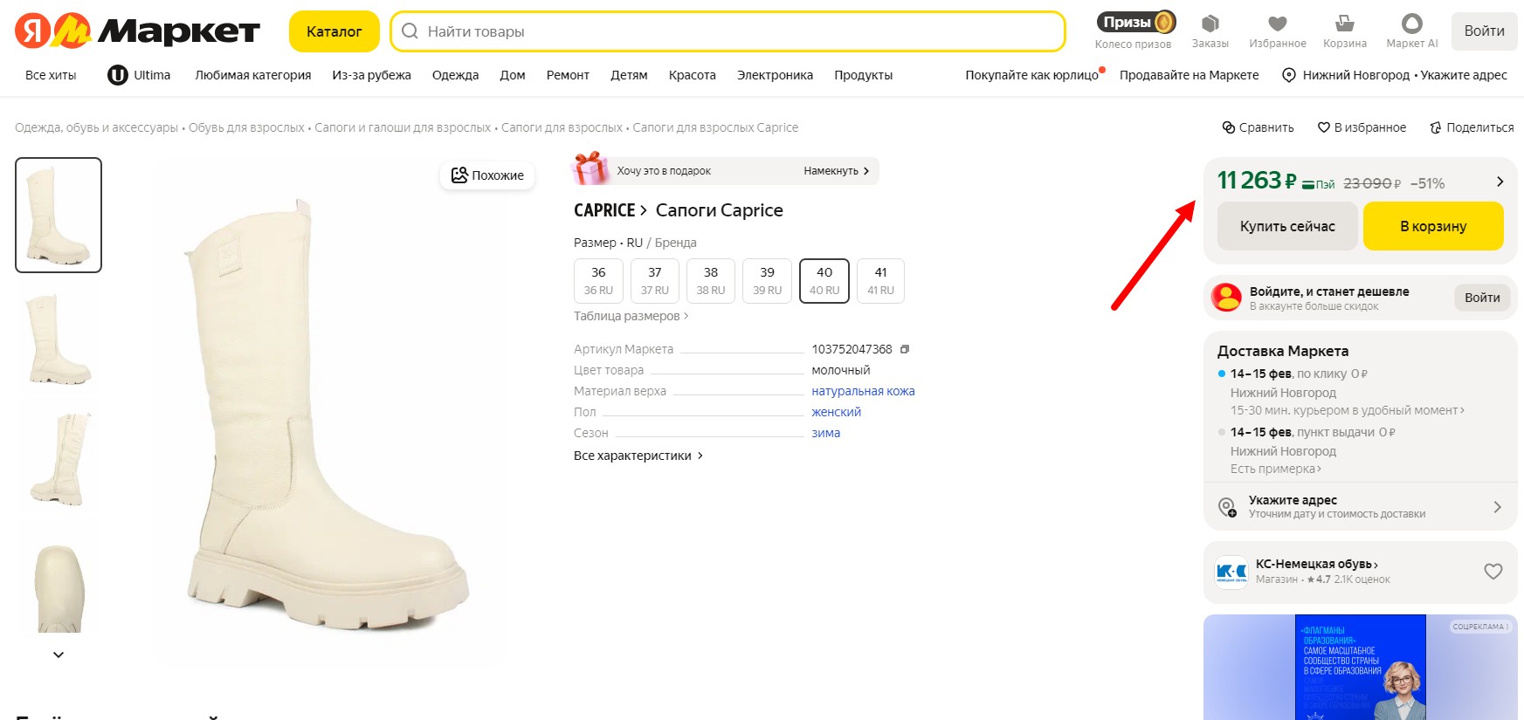Click the Яндекс Маркет logo
The height and width of the screenshot is (720, 1524).
coord(138,31)
